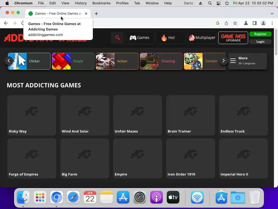Open the History menu
The height and width of the screenshot is (209, 278).
tap(81, 3)
